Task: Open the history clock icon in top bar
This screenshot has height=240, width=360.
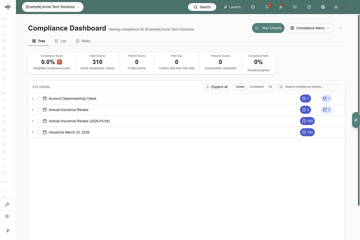Action: (253, 7)
